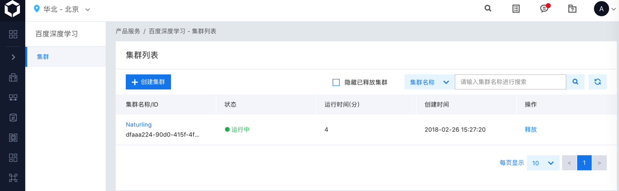Click the help folder icon in header
The image size is (619, 191).
pyautogui.click(x=572, y=9)
